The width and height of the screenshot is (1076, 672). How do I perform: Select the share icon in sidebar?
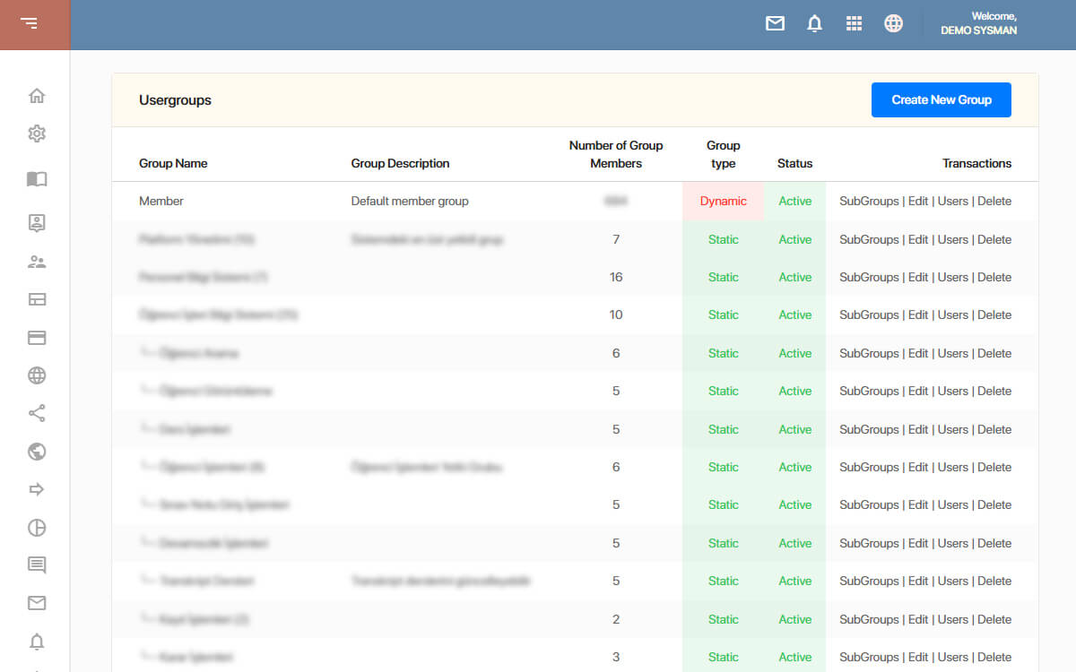[x=37, y=413]
